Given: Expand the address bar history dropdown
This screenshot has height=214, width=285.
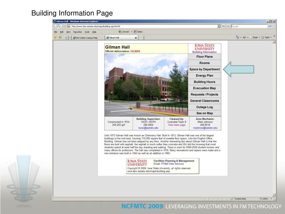Looking at the screenshot, I should 219,26.
